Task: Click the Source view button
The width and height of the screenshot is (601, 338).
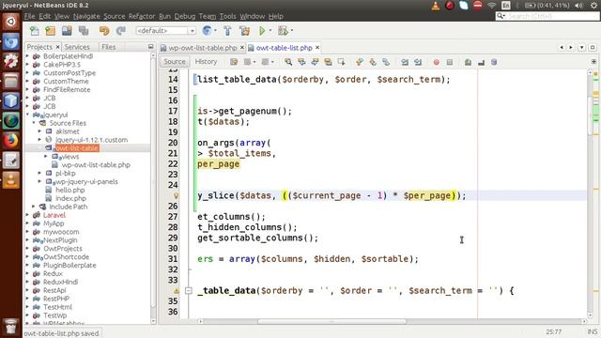Action: (x=175, y=62)
